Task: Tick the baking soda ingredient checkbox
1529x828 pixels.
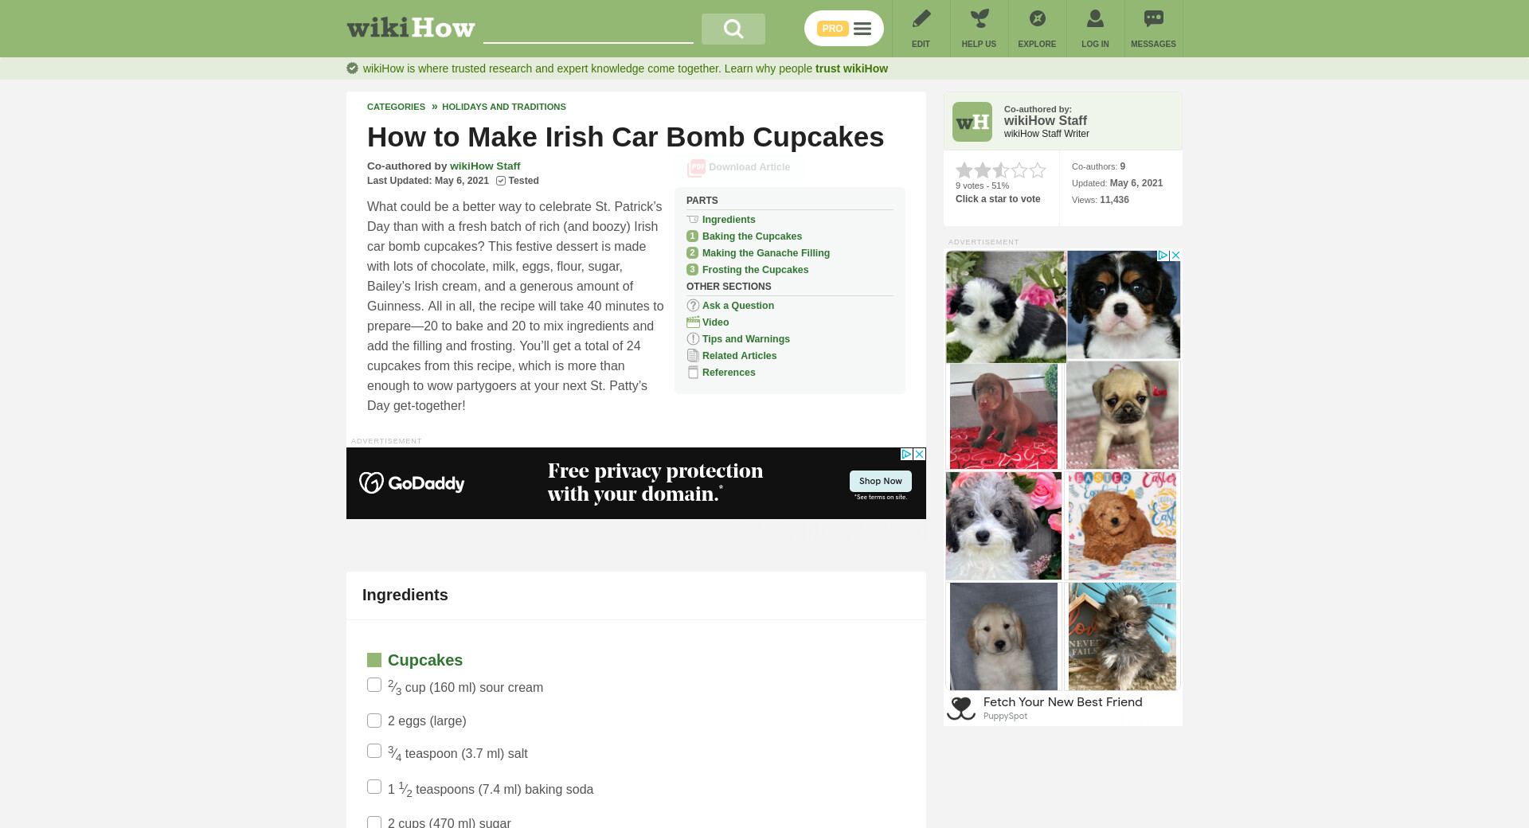Action: (374, 787)
